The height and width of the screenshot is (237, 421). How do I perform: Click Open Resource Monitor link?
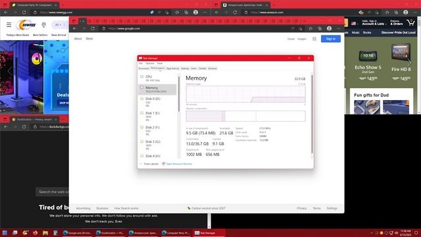click(x=179, y=164)
